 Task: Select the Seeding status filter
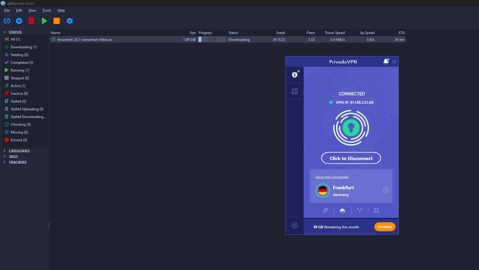pos(19,55)
